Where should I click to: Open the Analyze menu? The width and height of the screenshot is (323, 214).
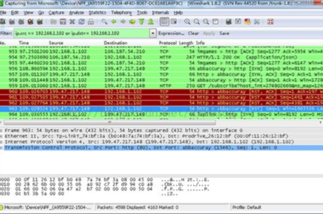click(76, 13)
